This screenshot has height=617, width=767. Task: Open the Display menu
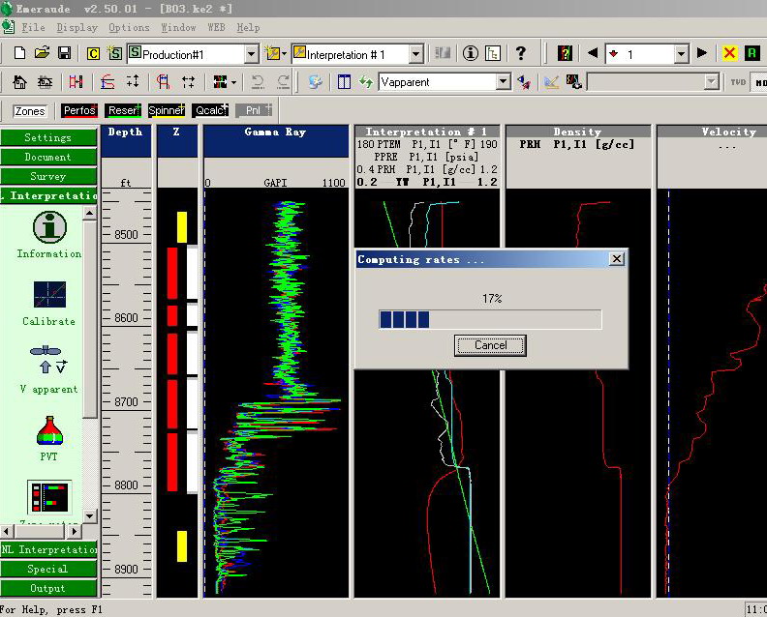[x=77, y=28]
